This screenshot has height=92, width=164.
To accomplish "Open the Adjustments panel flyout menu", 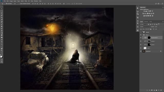I will [163, 7].
